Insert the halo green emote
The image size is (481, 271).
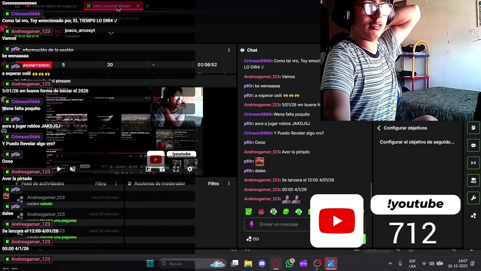pos(248,212)
